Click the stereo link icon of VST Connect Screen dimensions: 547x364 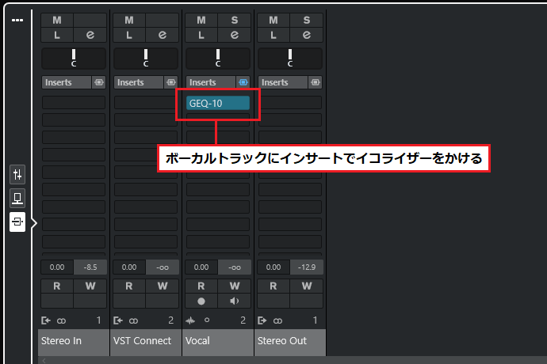pyautogui.click(x=134, y=320)
